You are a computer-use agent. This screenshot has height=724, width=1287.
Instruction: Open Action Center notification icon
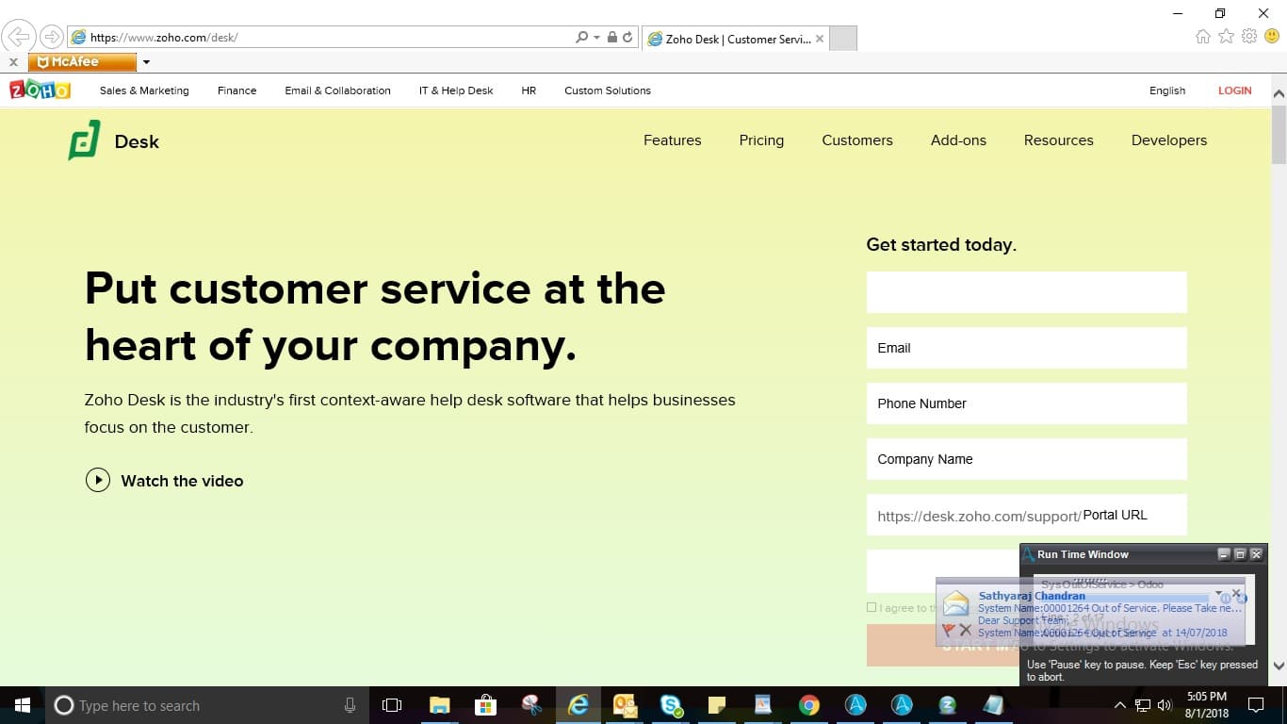pyautogui.click(x=1255, y=705)
